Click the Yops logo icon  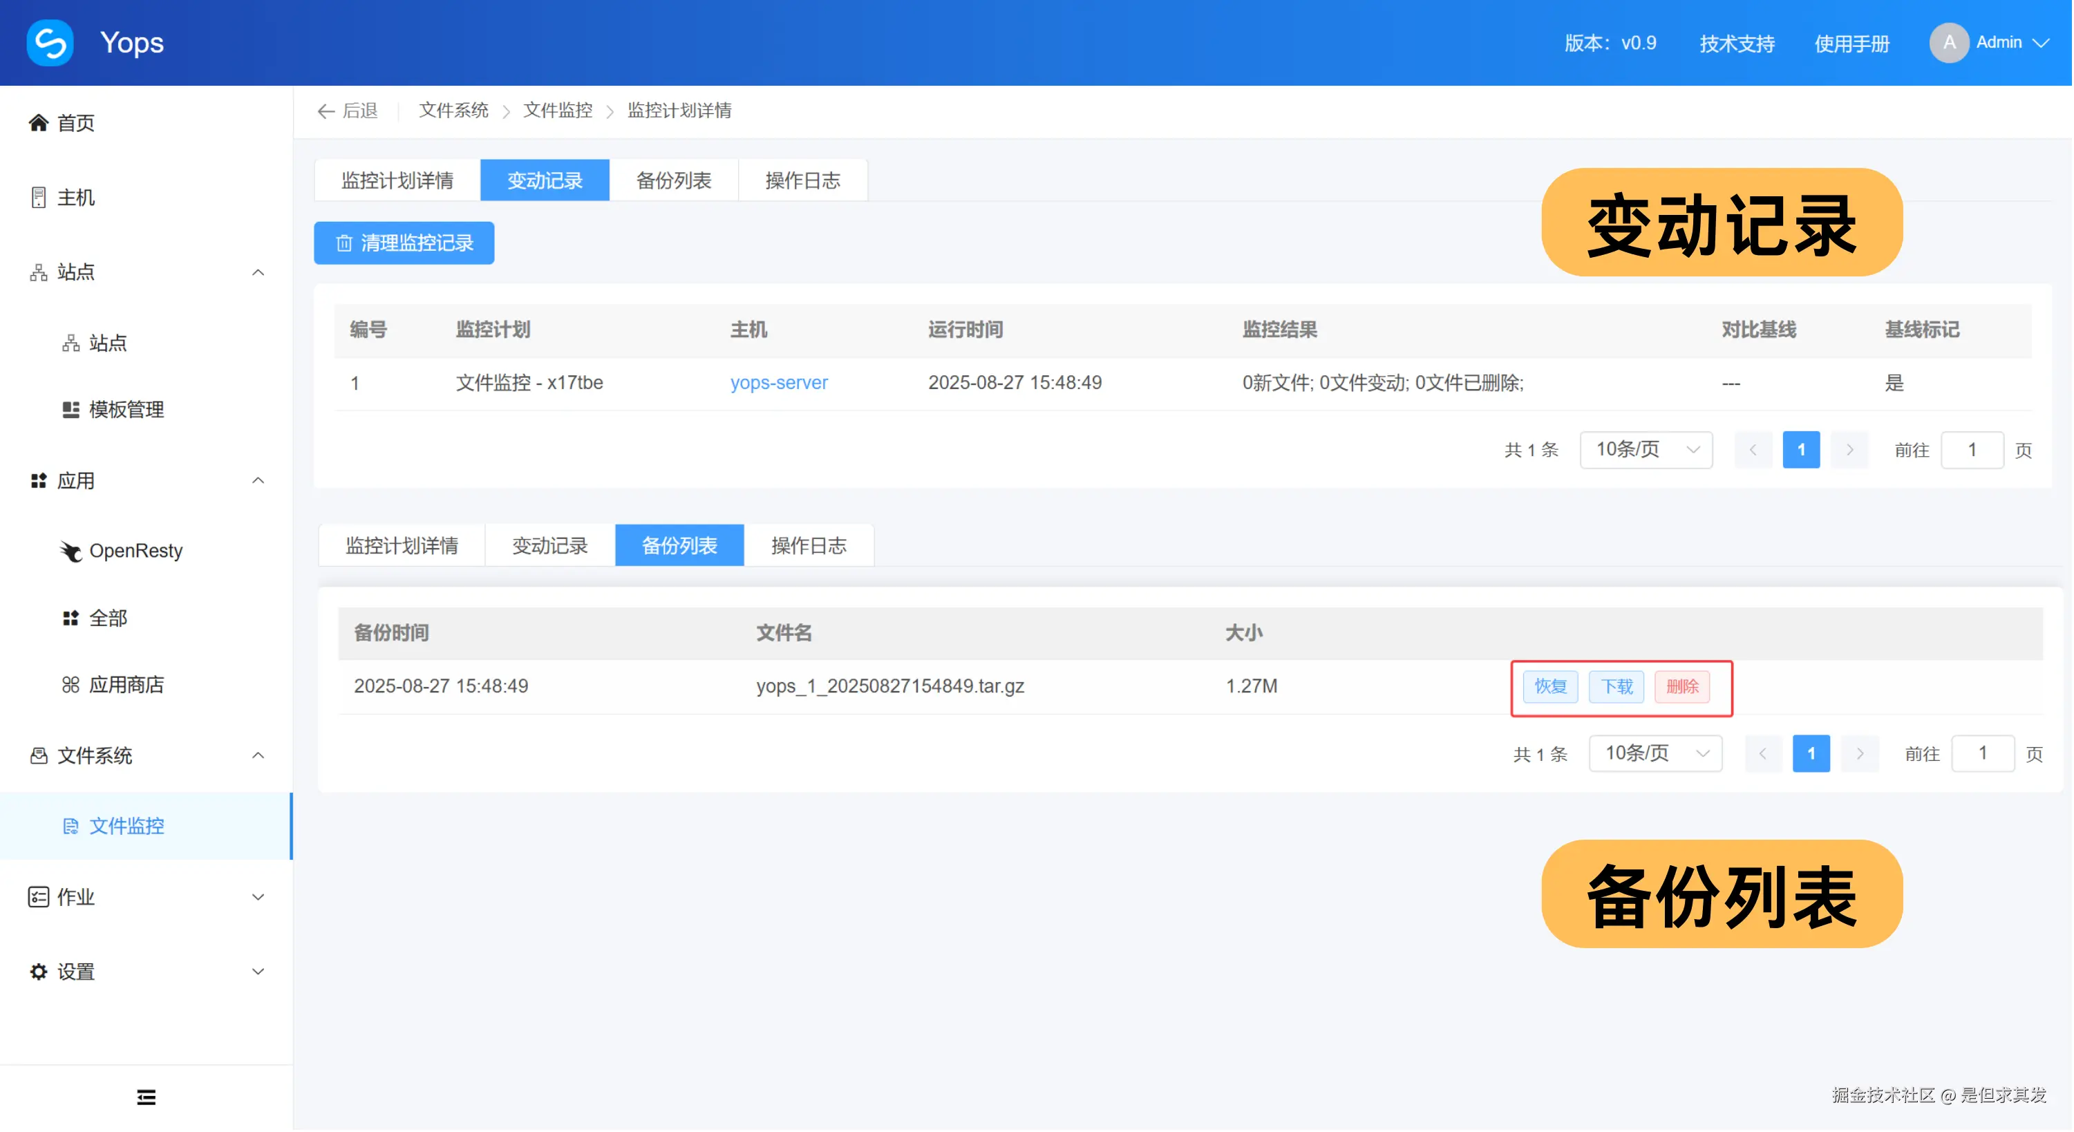50,43
